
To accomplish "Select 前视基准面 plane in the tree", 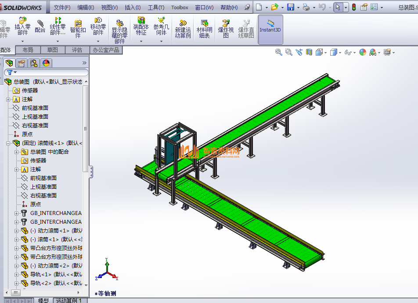I will coord(35,108).
